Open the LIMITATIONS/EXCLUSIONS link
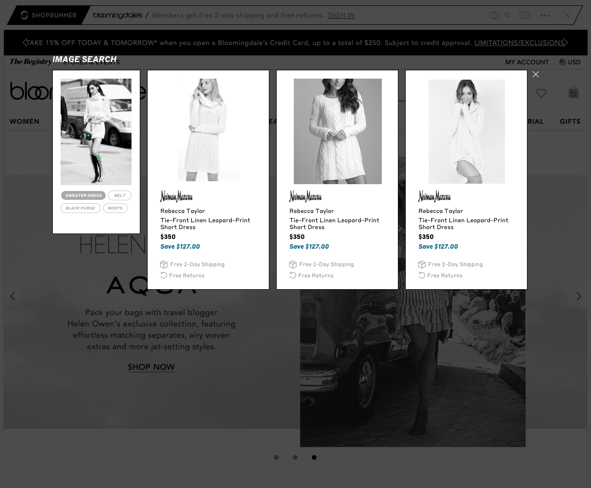 [x=519, y=42]
